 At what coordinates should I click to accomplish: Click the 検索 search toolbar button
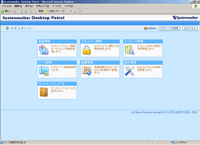point(39,11)
